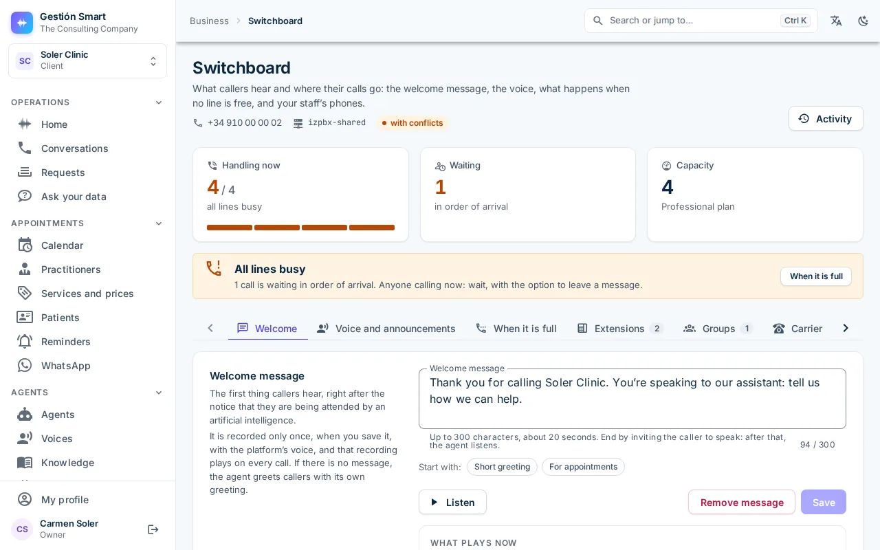Click the Switchboard page heading
The image size is (880, 550).
point(241,67)
